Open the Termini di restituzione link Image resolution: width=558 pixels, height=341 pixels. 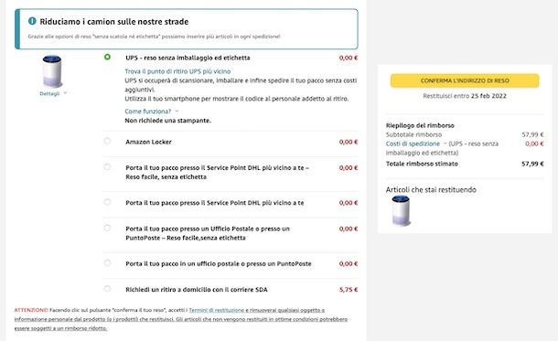tap(217, 310)
